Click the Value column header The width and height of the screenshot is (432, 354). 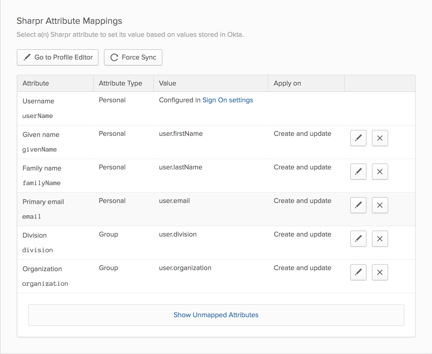(x=168, y=83)
